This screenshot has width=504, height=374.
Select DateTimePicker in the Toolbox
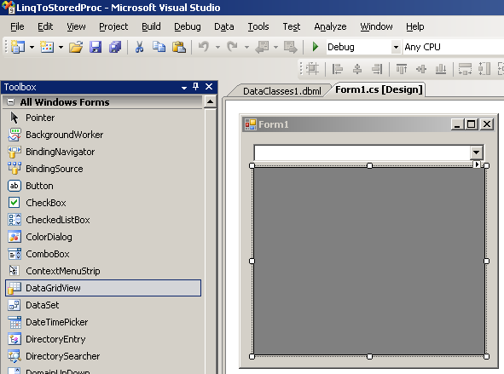click(x=103, y=322)
